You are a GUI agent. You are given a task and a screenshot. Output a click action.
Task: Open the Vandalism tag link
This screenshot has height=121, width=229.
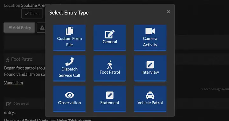click(x=13, y=83)
